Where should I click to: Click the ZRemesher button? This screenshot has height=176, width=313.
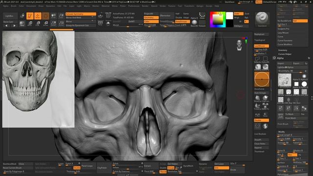click(167, 16)
